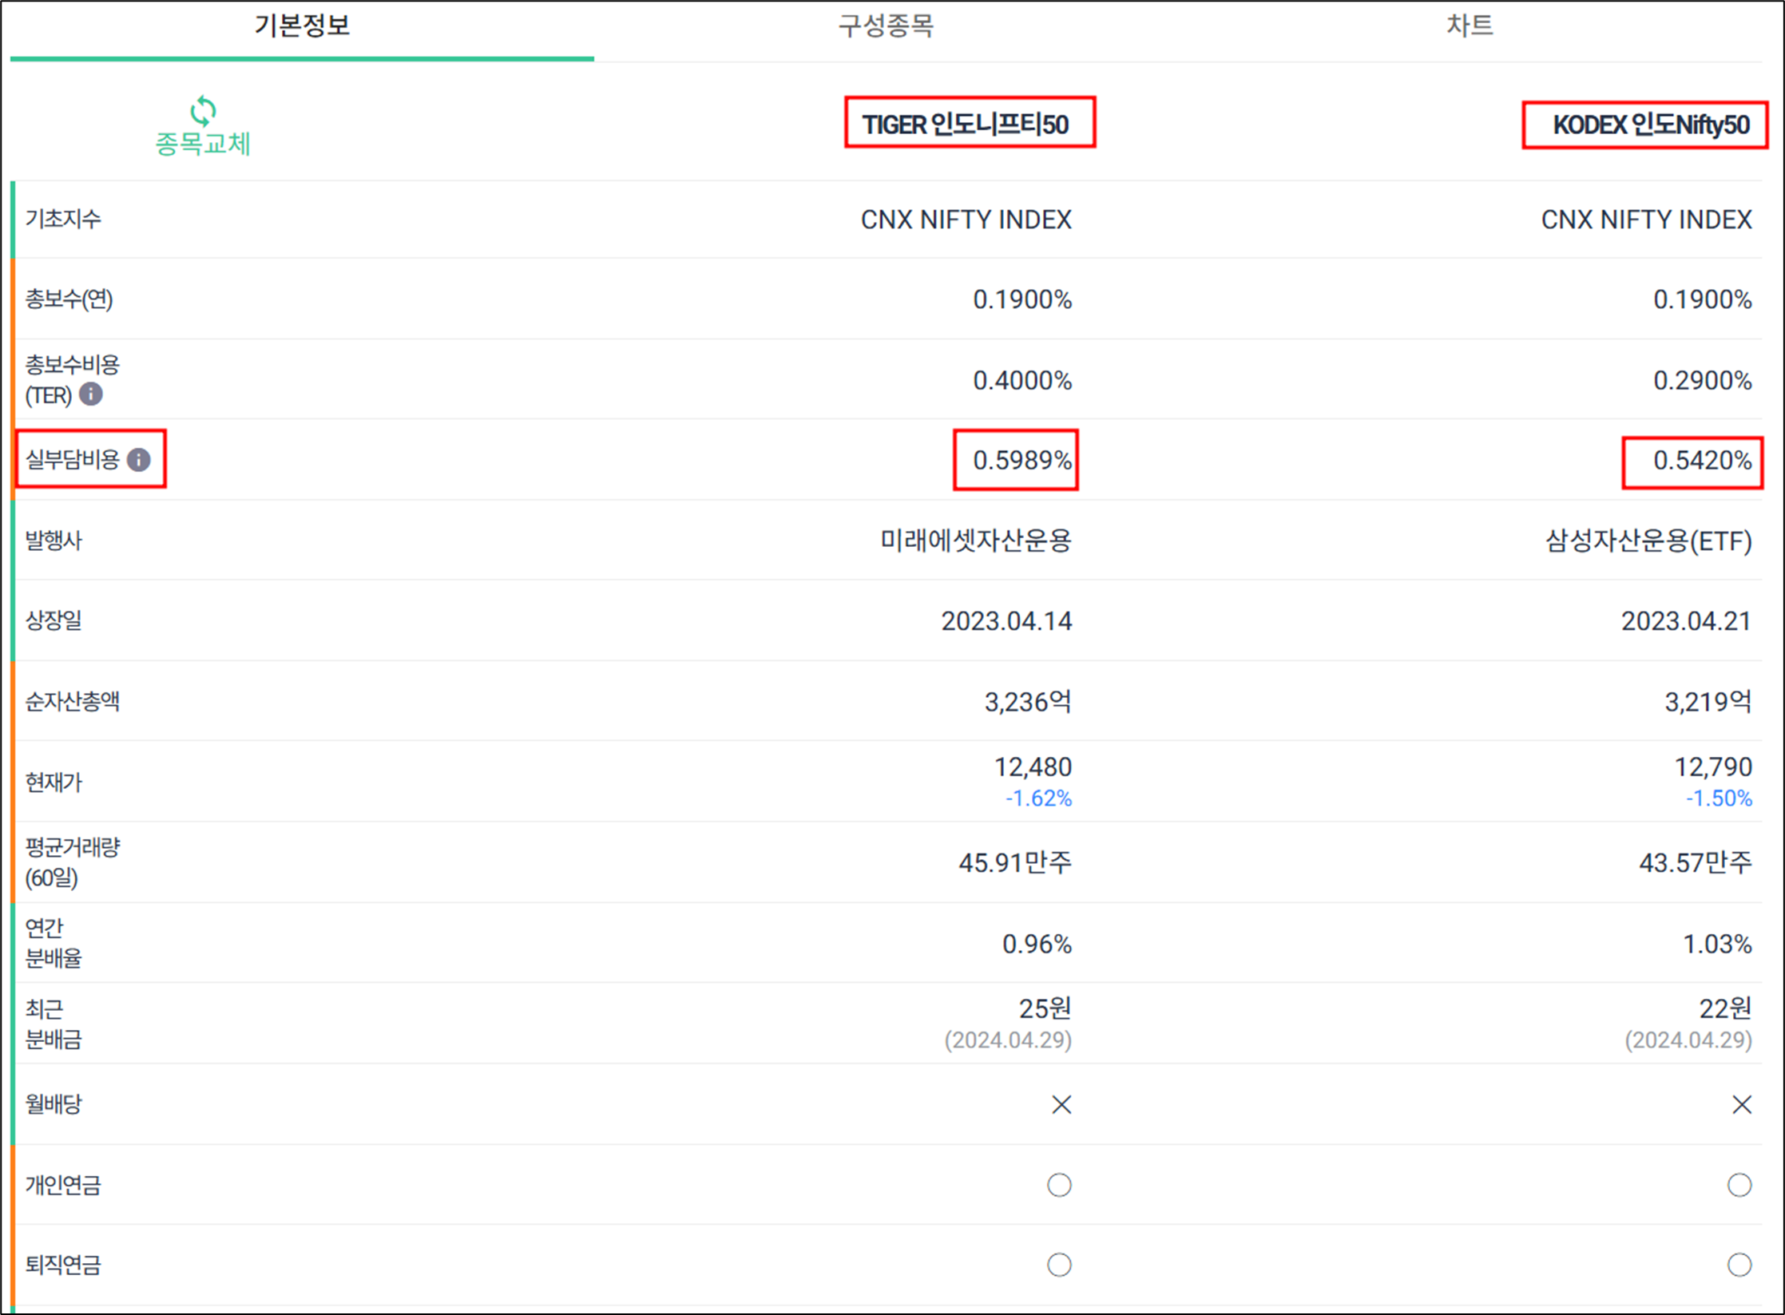Click net assets value 3,236억
1785x1315 pixels.
tap(1028, 702)
